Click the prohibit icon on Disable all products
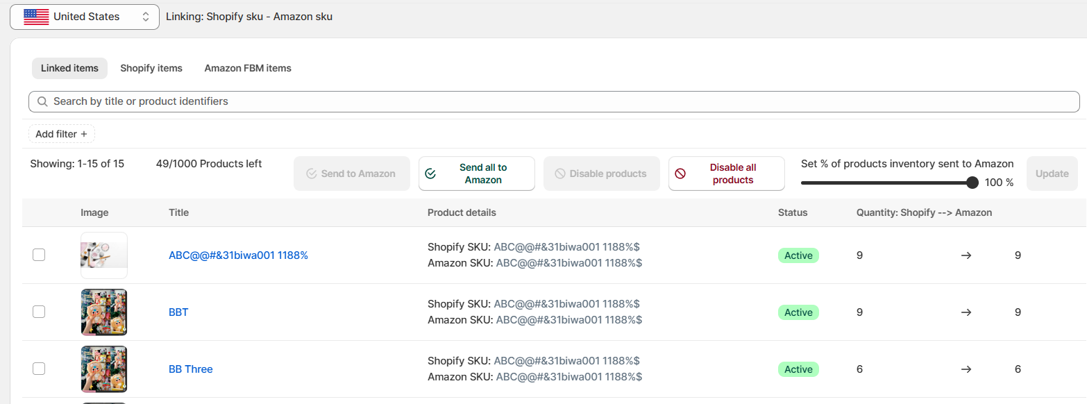This screenshot has height=404, width=1087. (680, 174)
